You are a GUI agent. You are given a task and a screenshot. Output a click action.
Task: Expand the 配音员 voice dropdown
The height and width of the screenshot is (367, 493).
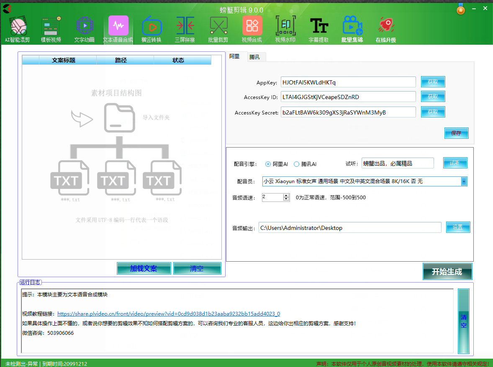(x=464, y=181)
